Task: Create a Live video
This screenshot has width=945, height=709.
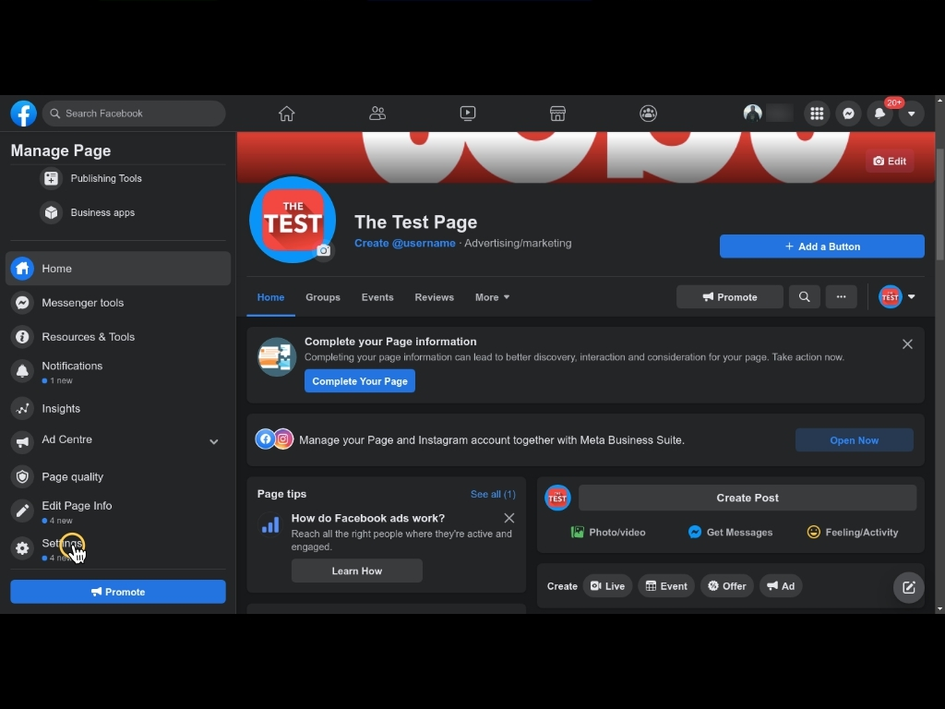Action: pos(607,586)
